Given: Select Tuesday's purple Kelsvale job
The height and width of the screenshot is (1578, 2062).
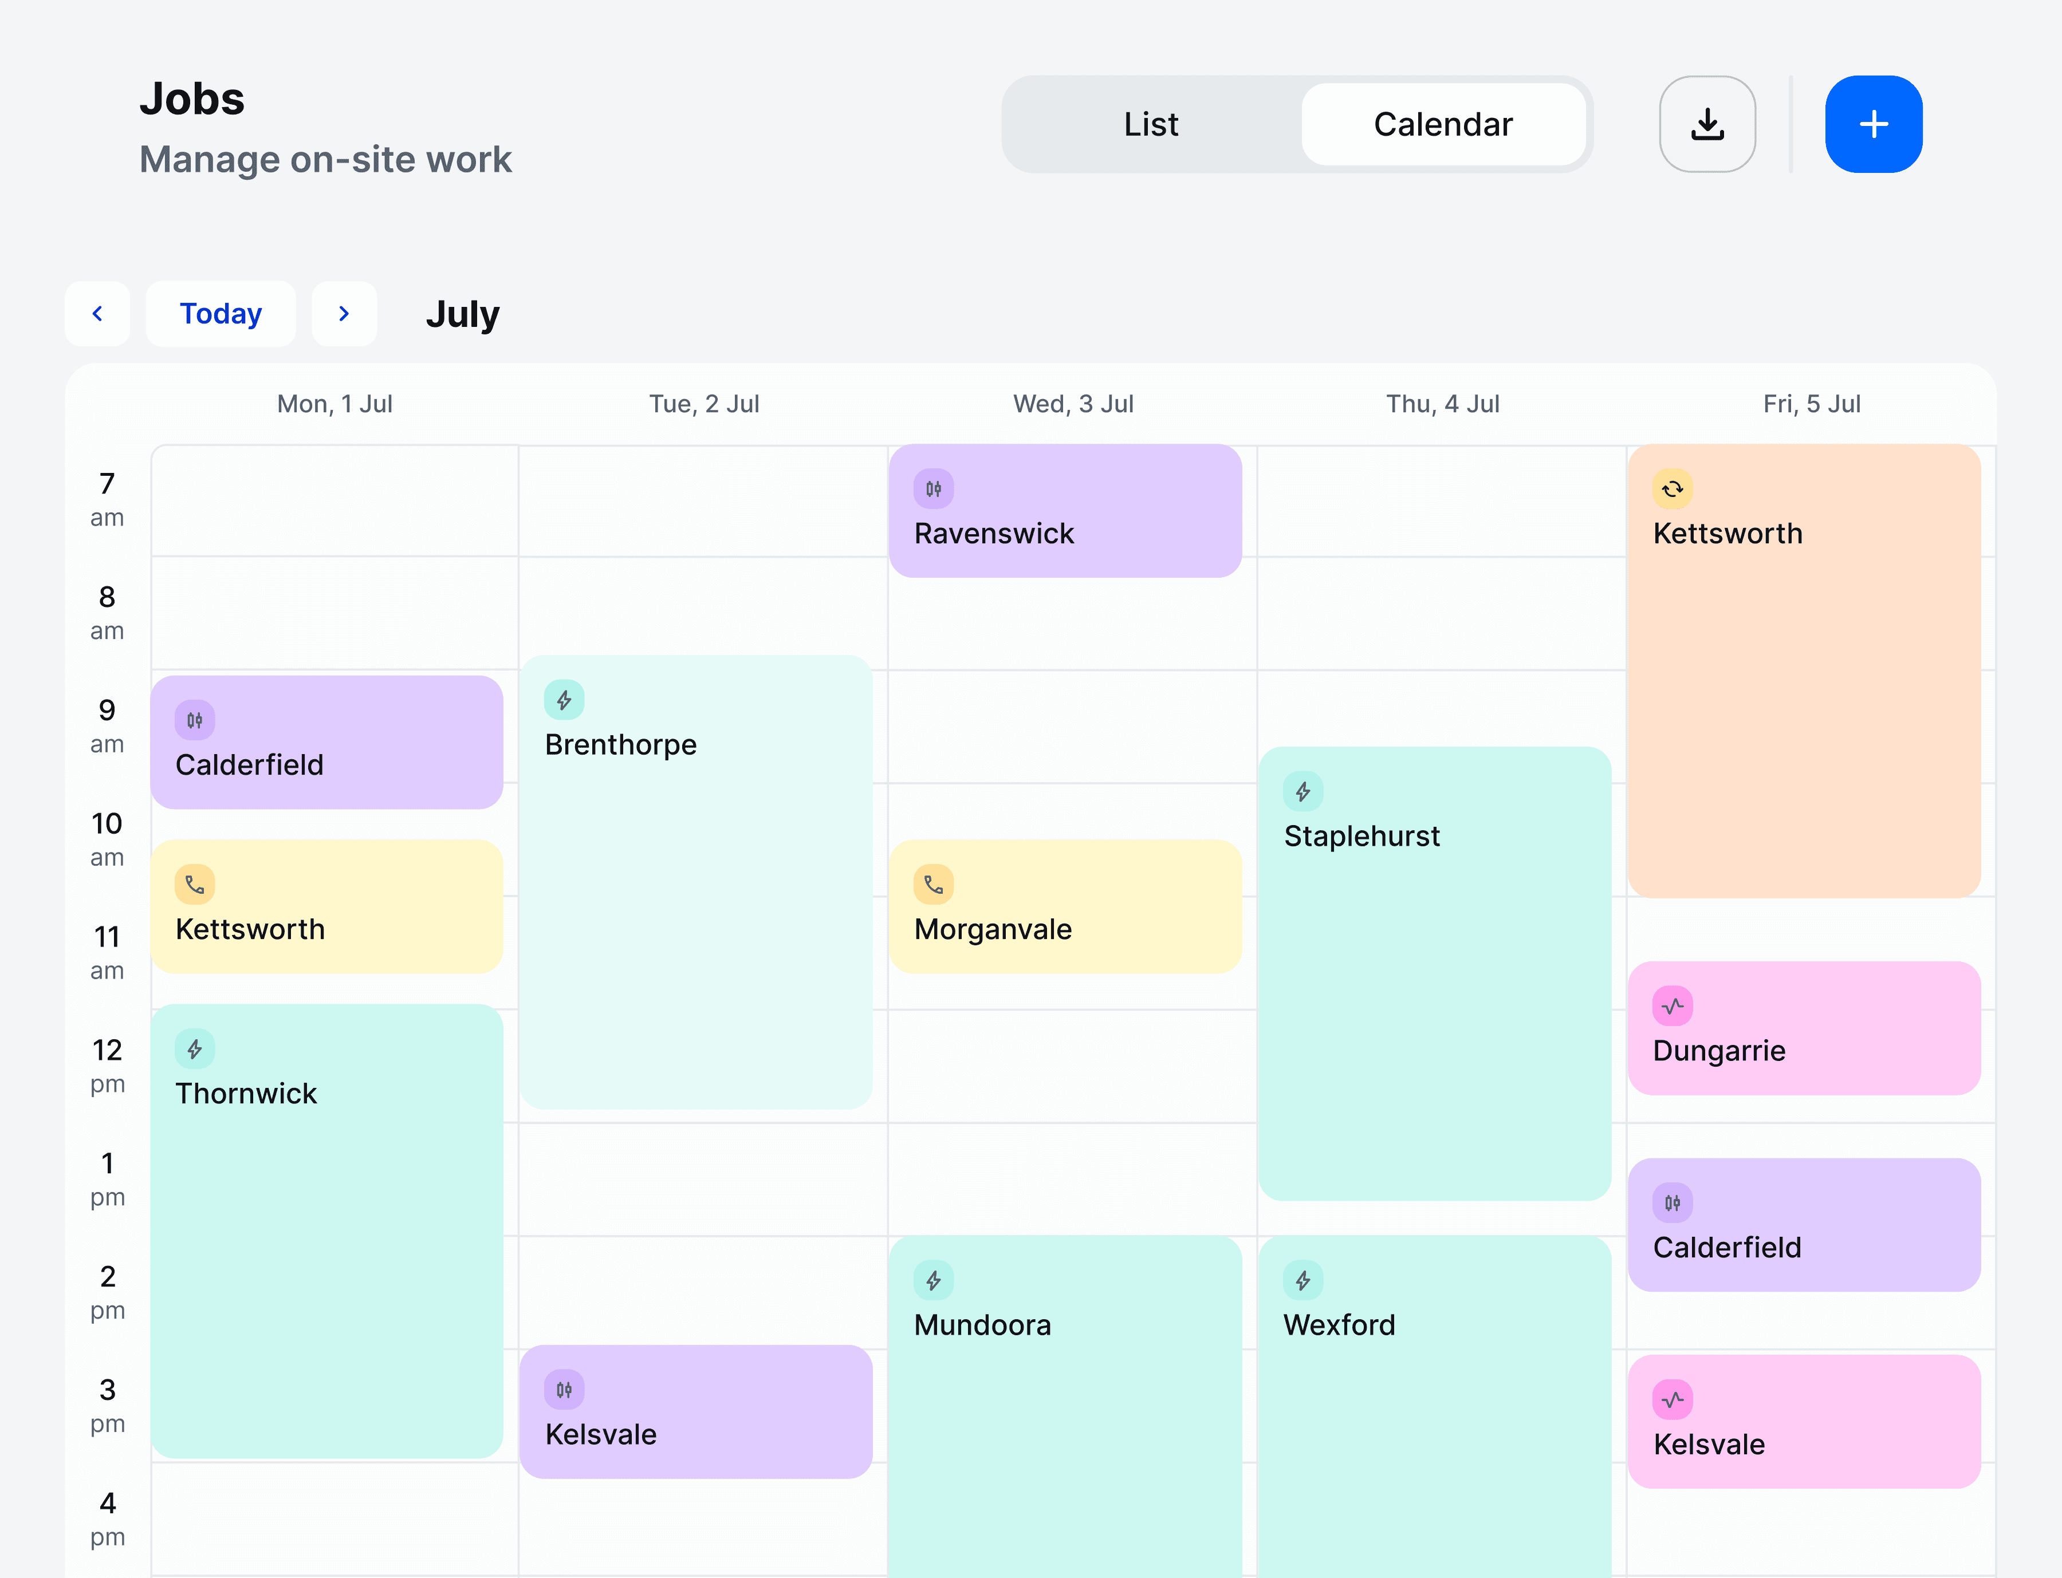Looking at the screenshot, I should coord(695,1412).
